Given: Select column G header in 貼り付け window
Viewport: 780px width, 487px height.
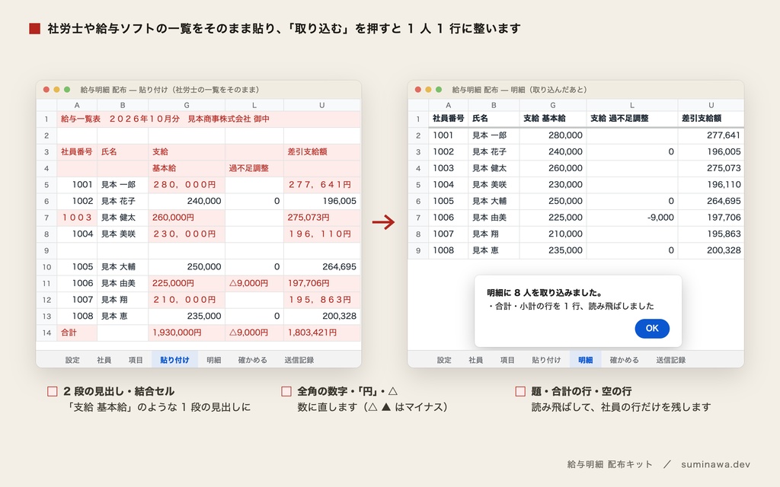Looking at the screenshot, I should click(x=187, y=105).
